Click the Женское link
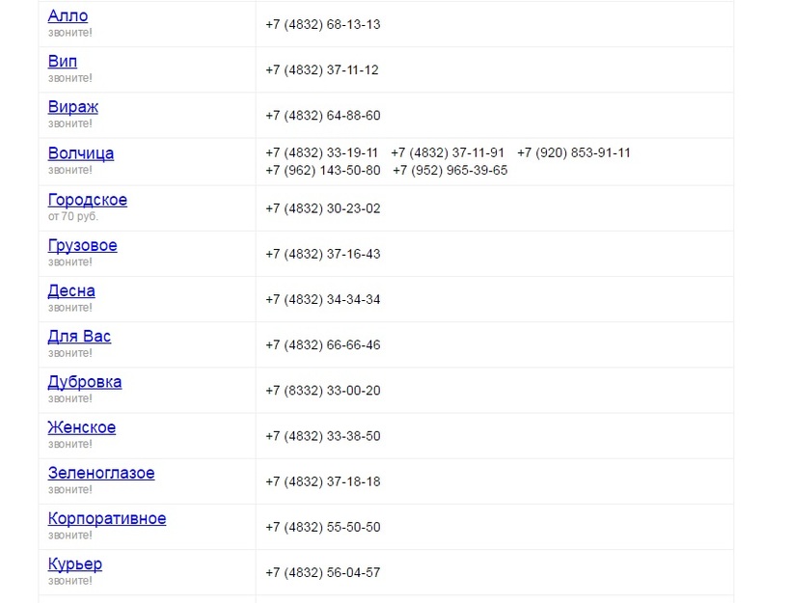Viewport: 791px width, 603px height. (x=82, y=427)
